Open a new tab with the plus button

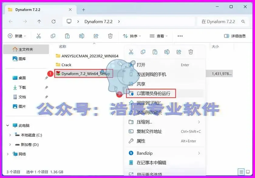coord(83,10)
